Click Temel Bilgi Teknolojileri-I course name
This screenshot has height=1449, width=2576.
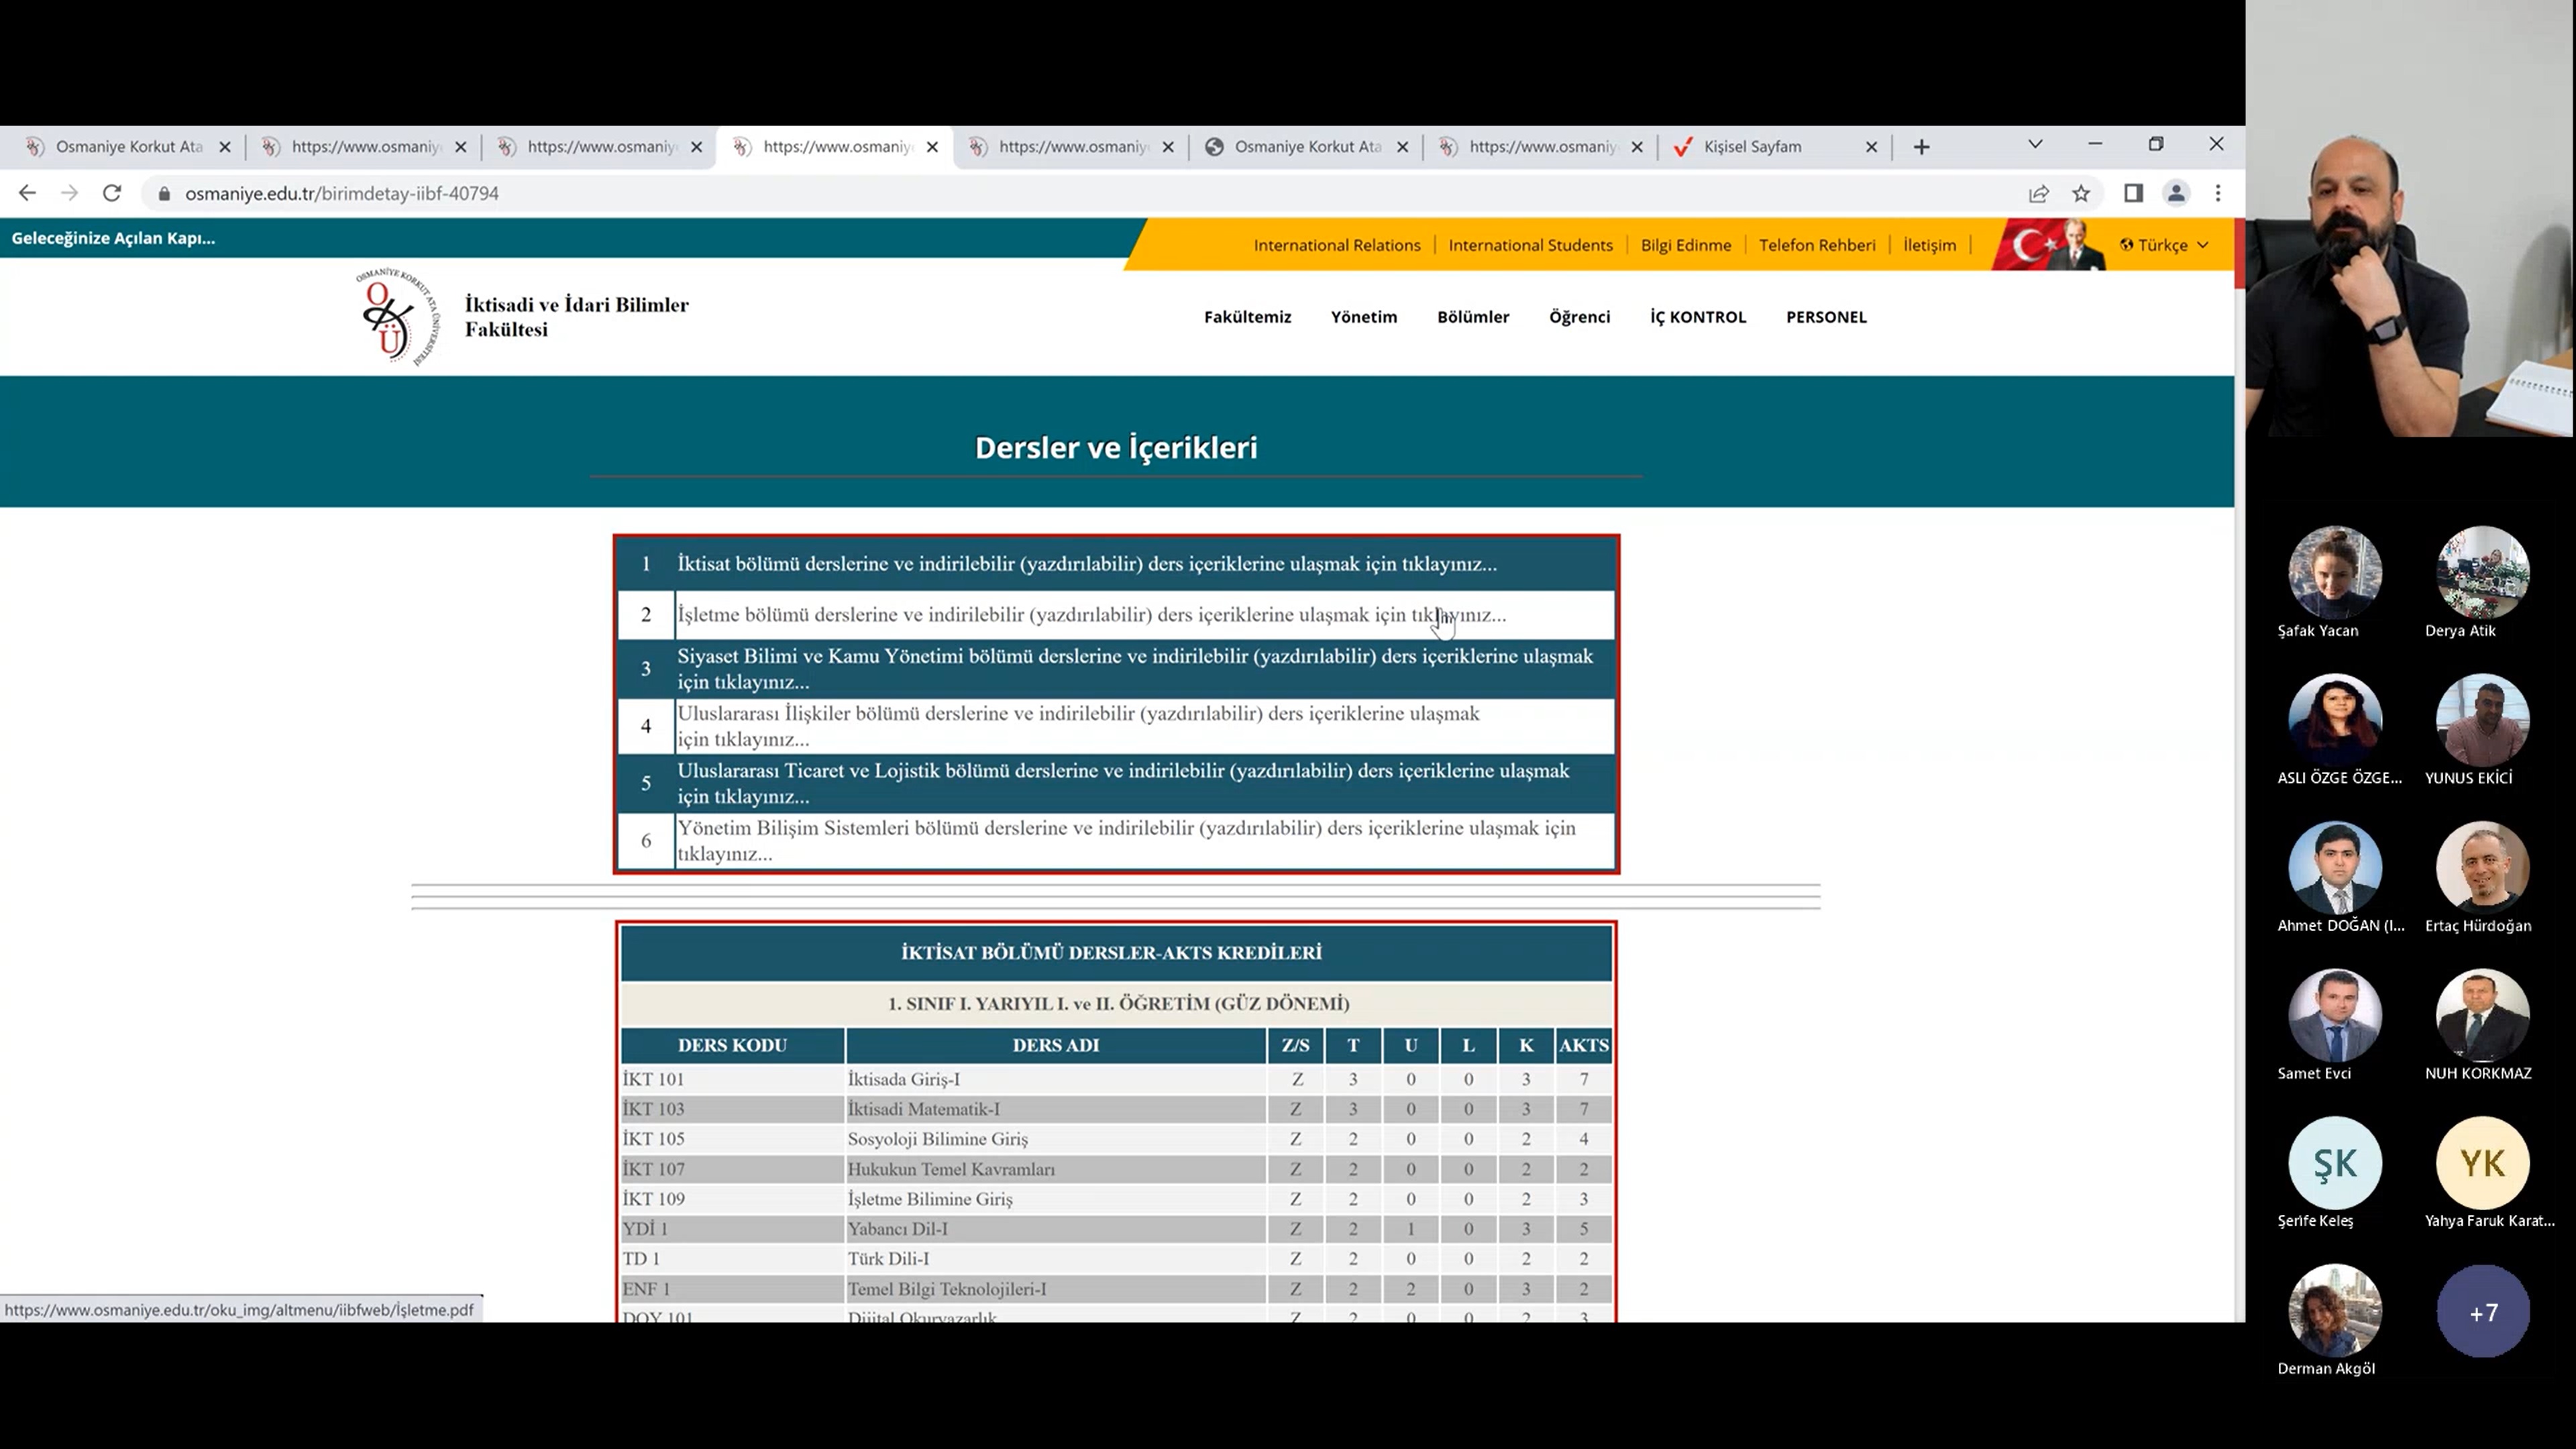(x=947, y=1289)
